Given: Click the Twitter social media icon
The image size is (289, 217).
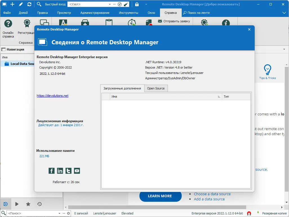Looking at the screenshot, I should 68,171.
